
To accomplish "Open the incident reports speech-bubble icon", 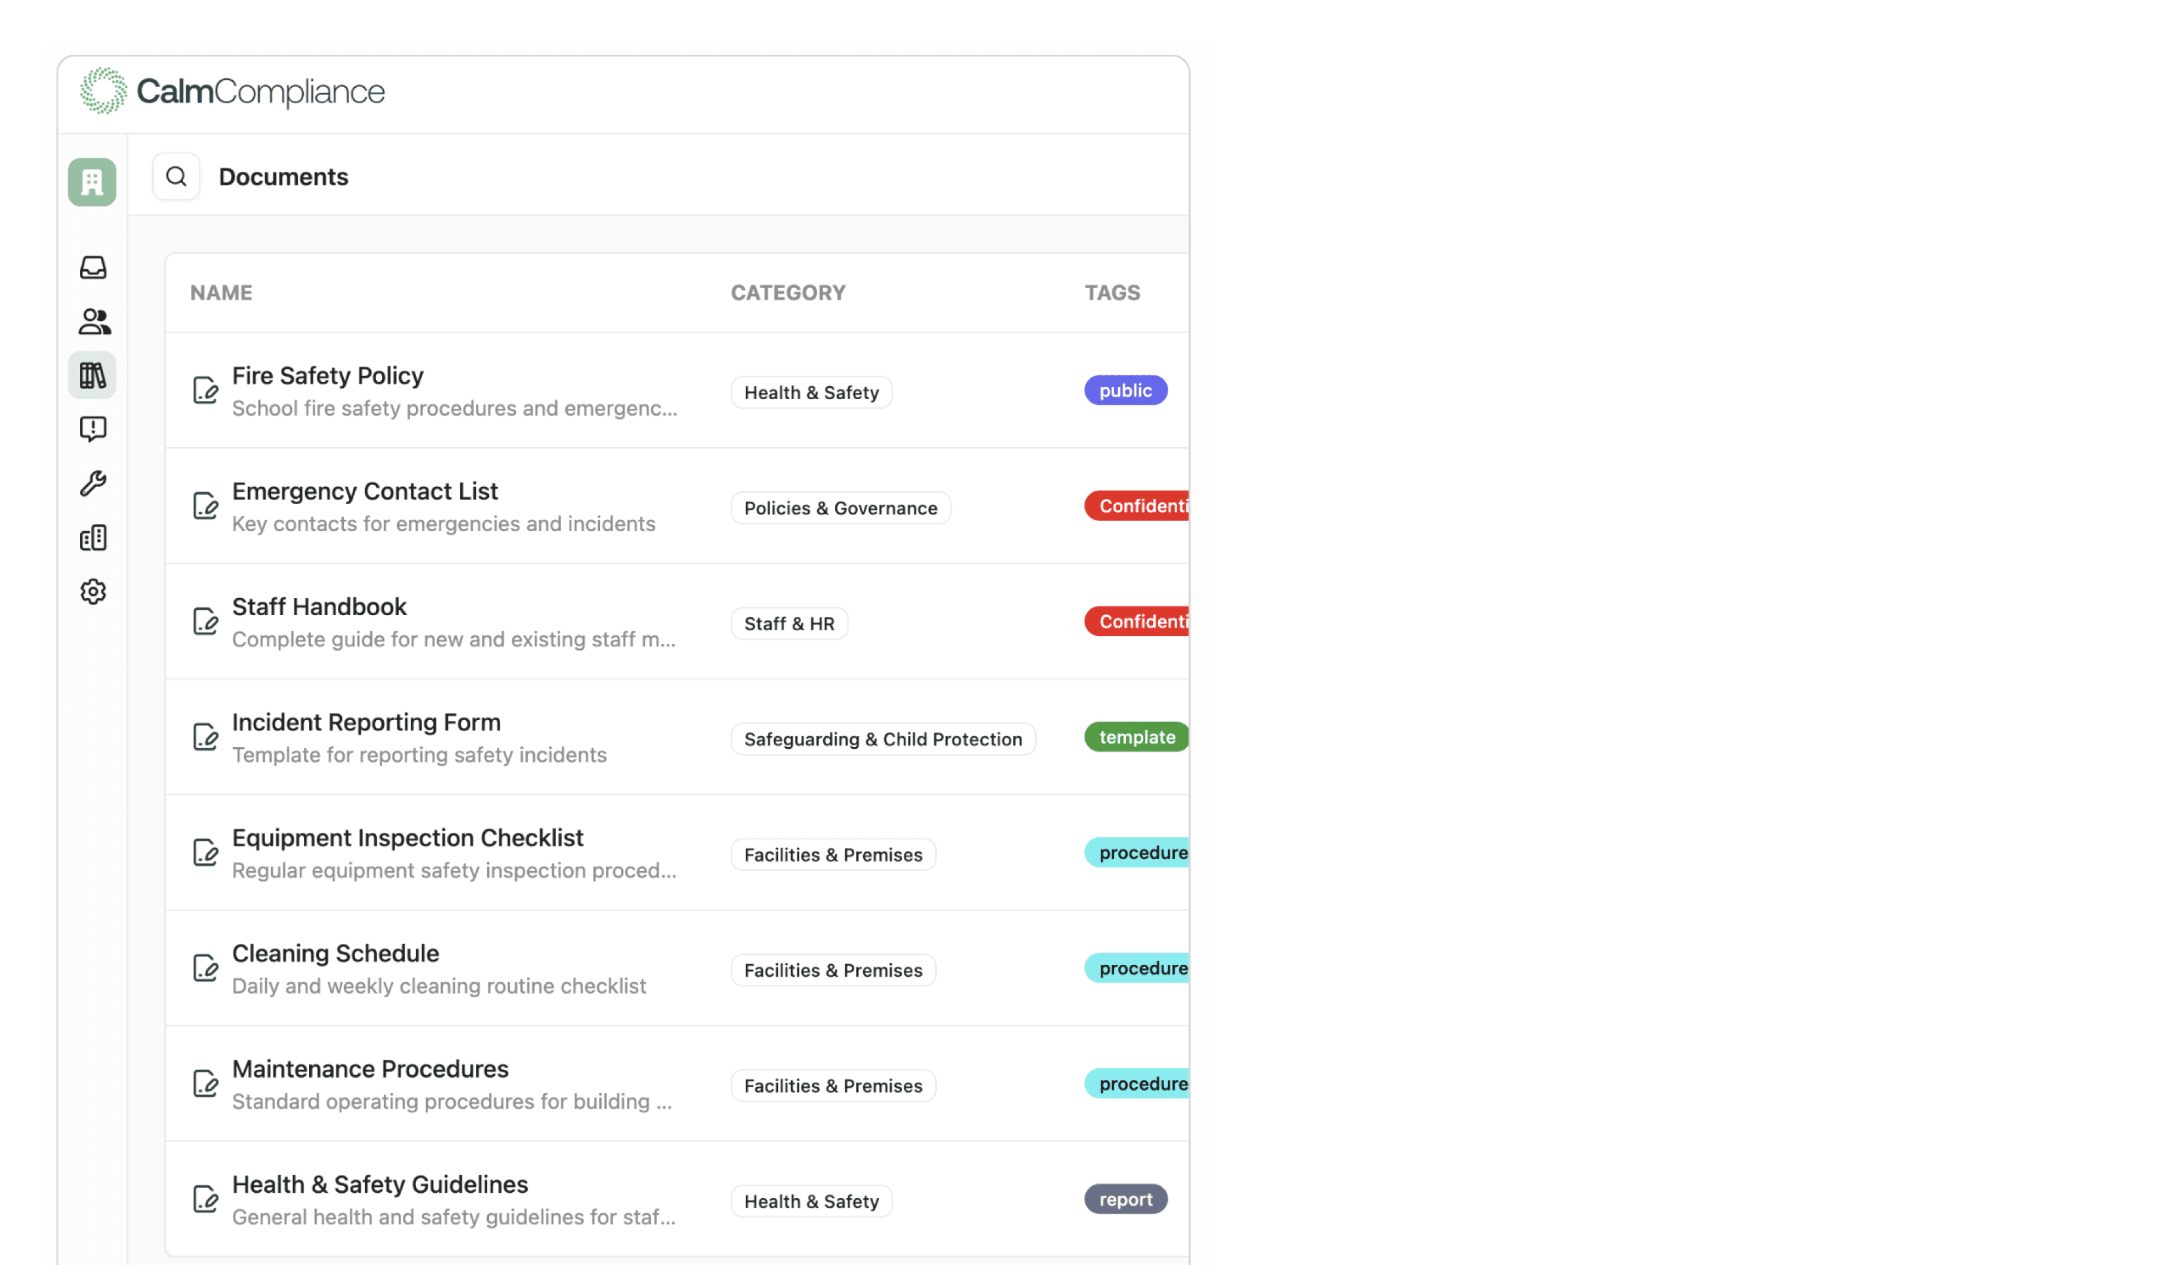I will (x=93, y=428).
